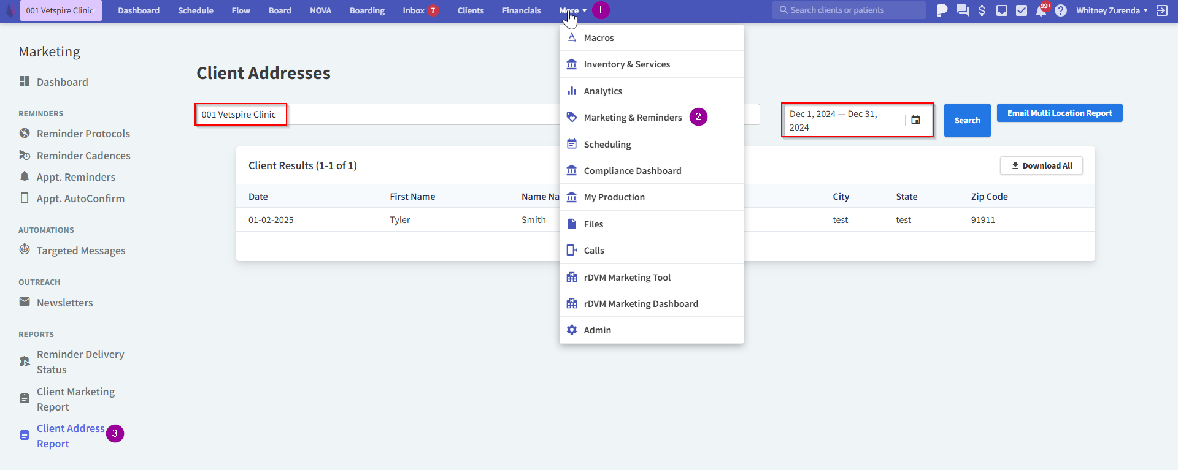
Task: Select Marketing & Reminders from the menu
Action: click(x=633, y=118)
